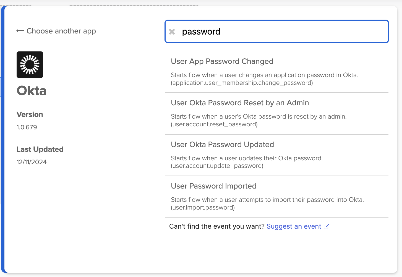The width and height of the screenshot is (402, 277).
Task: Click the Okta application name
Action: coord(31,90)
